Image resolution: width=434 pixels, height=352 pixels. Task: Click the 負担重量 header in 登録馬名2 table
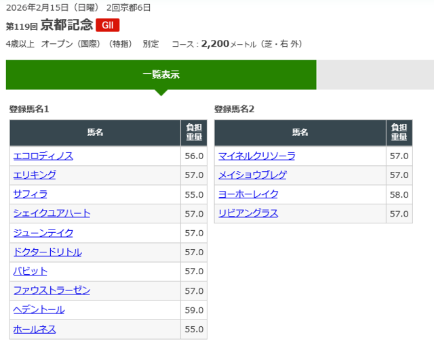(399, 133)
